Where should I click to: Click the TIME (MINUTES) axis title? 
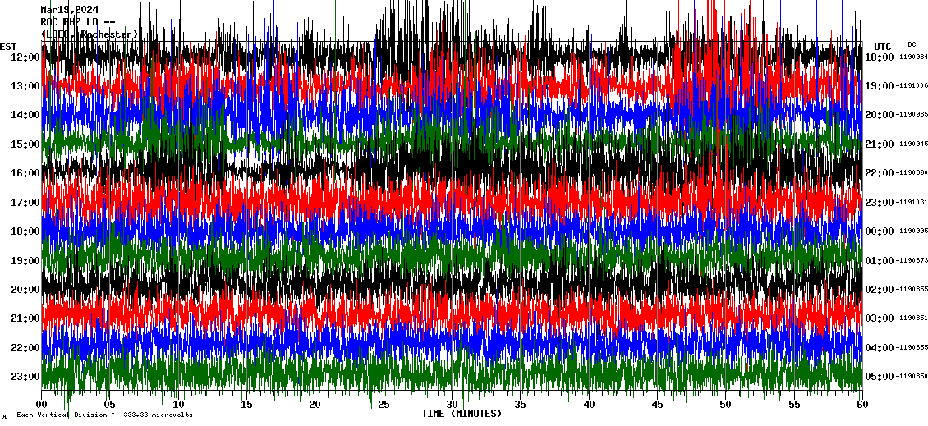[462, 414]
